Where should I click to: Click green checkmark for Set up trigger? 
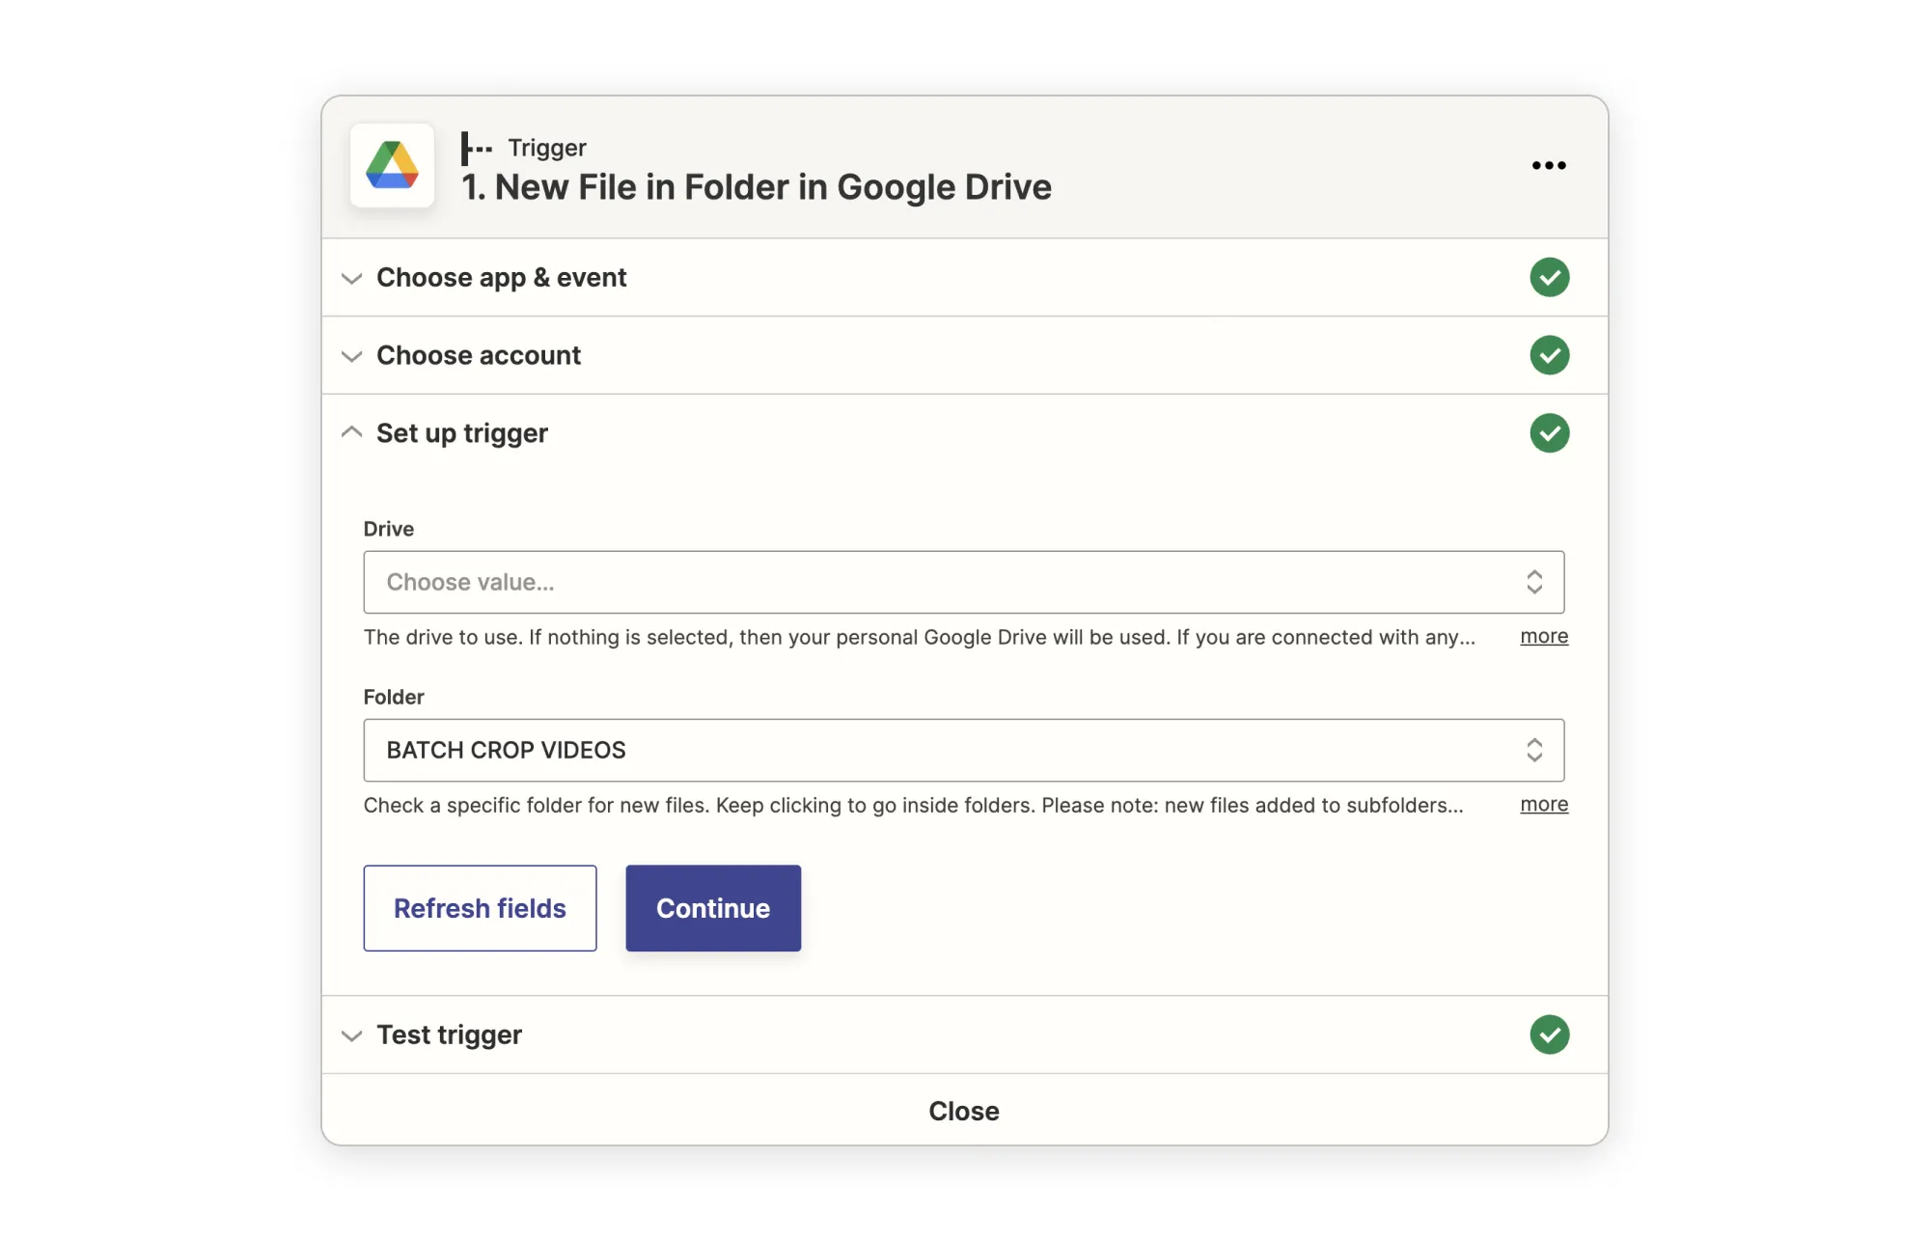click(1549, 432)
